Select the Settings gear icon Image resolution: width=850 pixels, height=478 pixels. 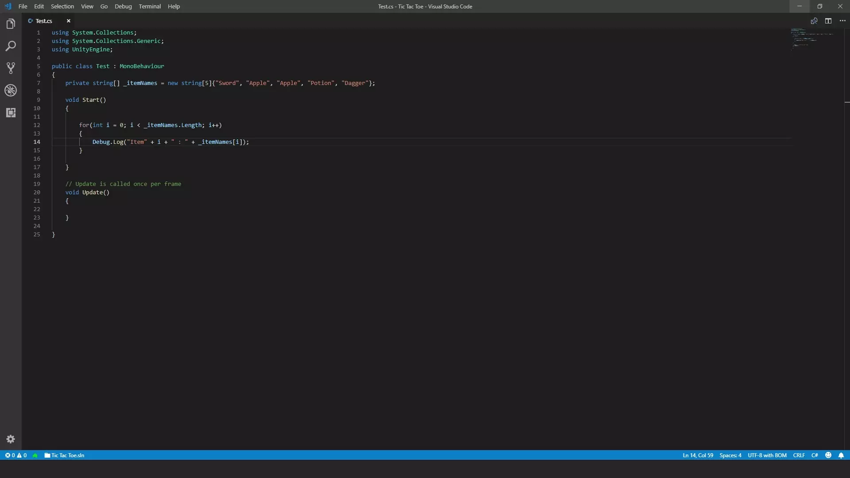(11, 439)
